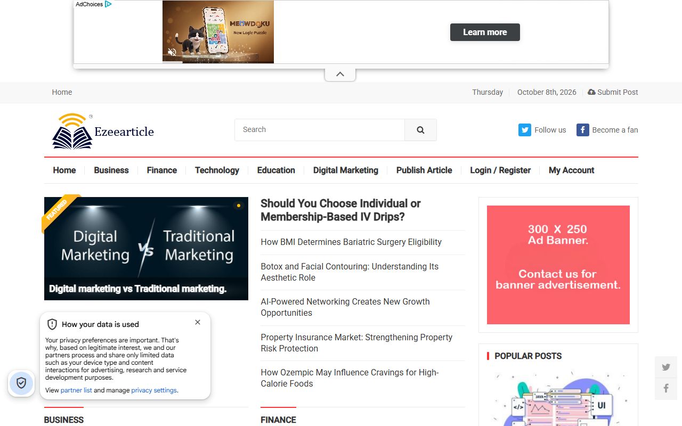The image size is (682, 426).
Task: Open the Digital Marketing menu item
Action: 346,170
